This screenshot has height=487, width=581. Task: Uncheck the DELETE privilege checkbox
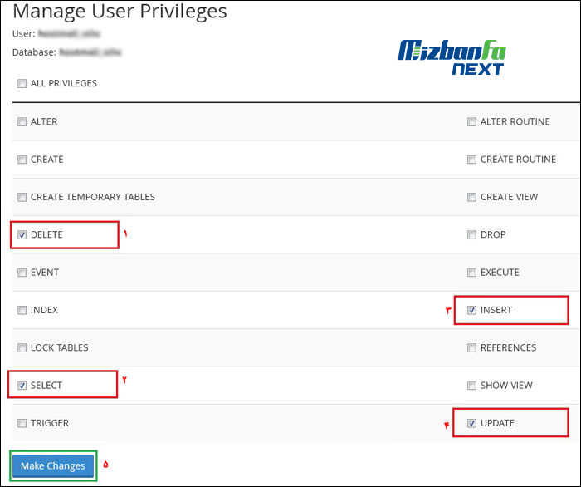[22, 235]
